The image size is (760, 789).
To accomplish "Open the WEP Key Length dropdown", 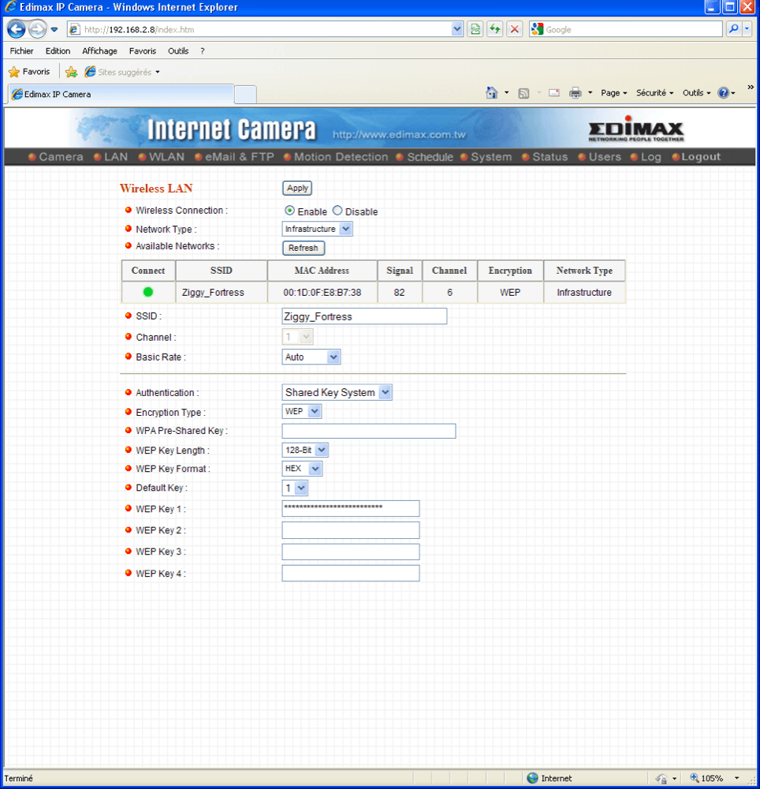I will [305, 450].
